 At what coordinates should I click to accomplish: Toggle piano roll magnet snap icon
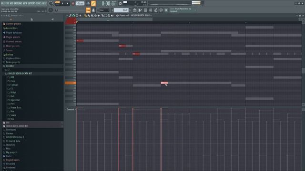(x=73, y=16)
